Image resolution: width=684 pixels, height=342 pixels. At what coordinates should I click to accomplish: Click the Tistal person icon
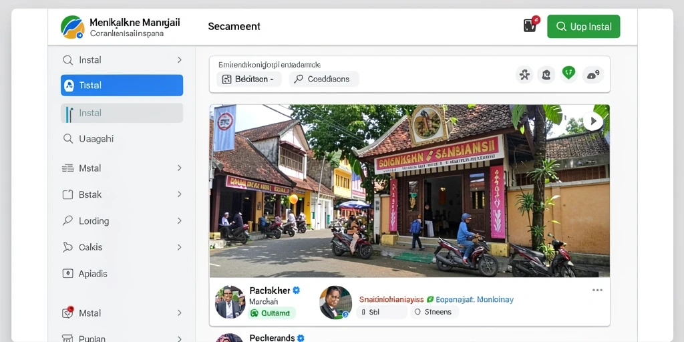[69, 85]
